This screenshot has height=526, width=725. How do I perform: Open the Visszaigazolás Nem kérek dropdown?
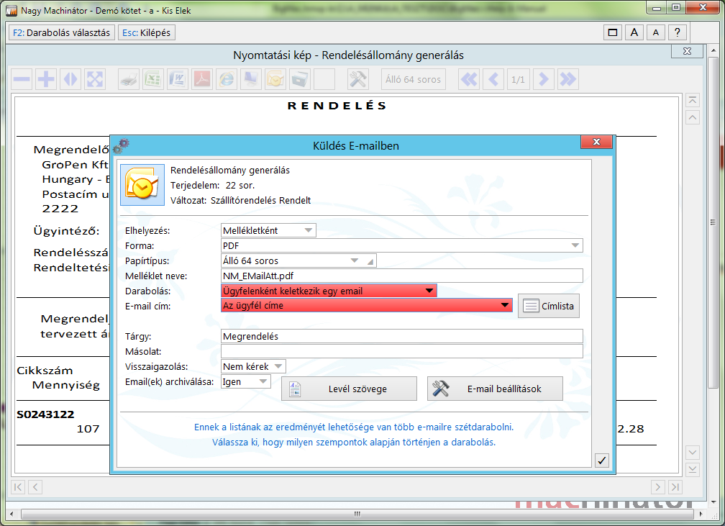click(253, 366)
